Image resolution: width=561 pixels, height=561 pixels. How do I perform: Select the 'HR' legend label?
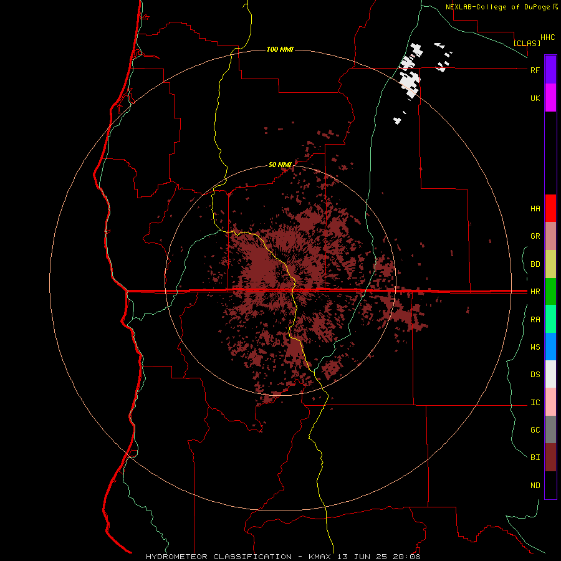coord(535,291)
